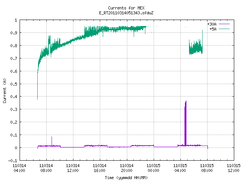Click the x-axis label 110315 04:00
The height and width of the screenshot is (181, 241).
(x=180, y=168)
